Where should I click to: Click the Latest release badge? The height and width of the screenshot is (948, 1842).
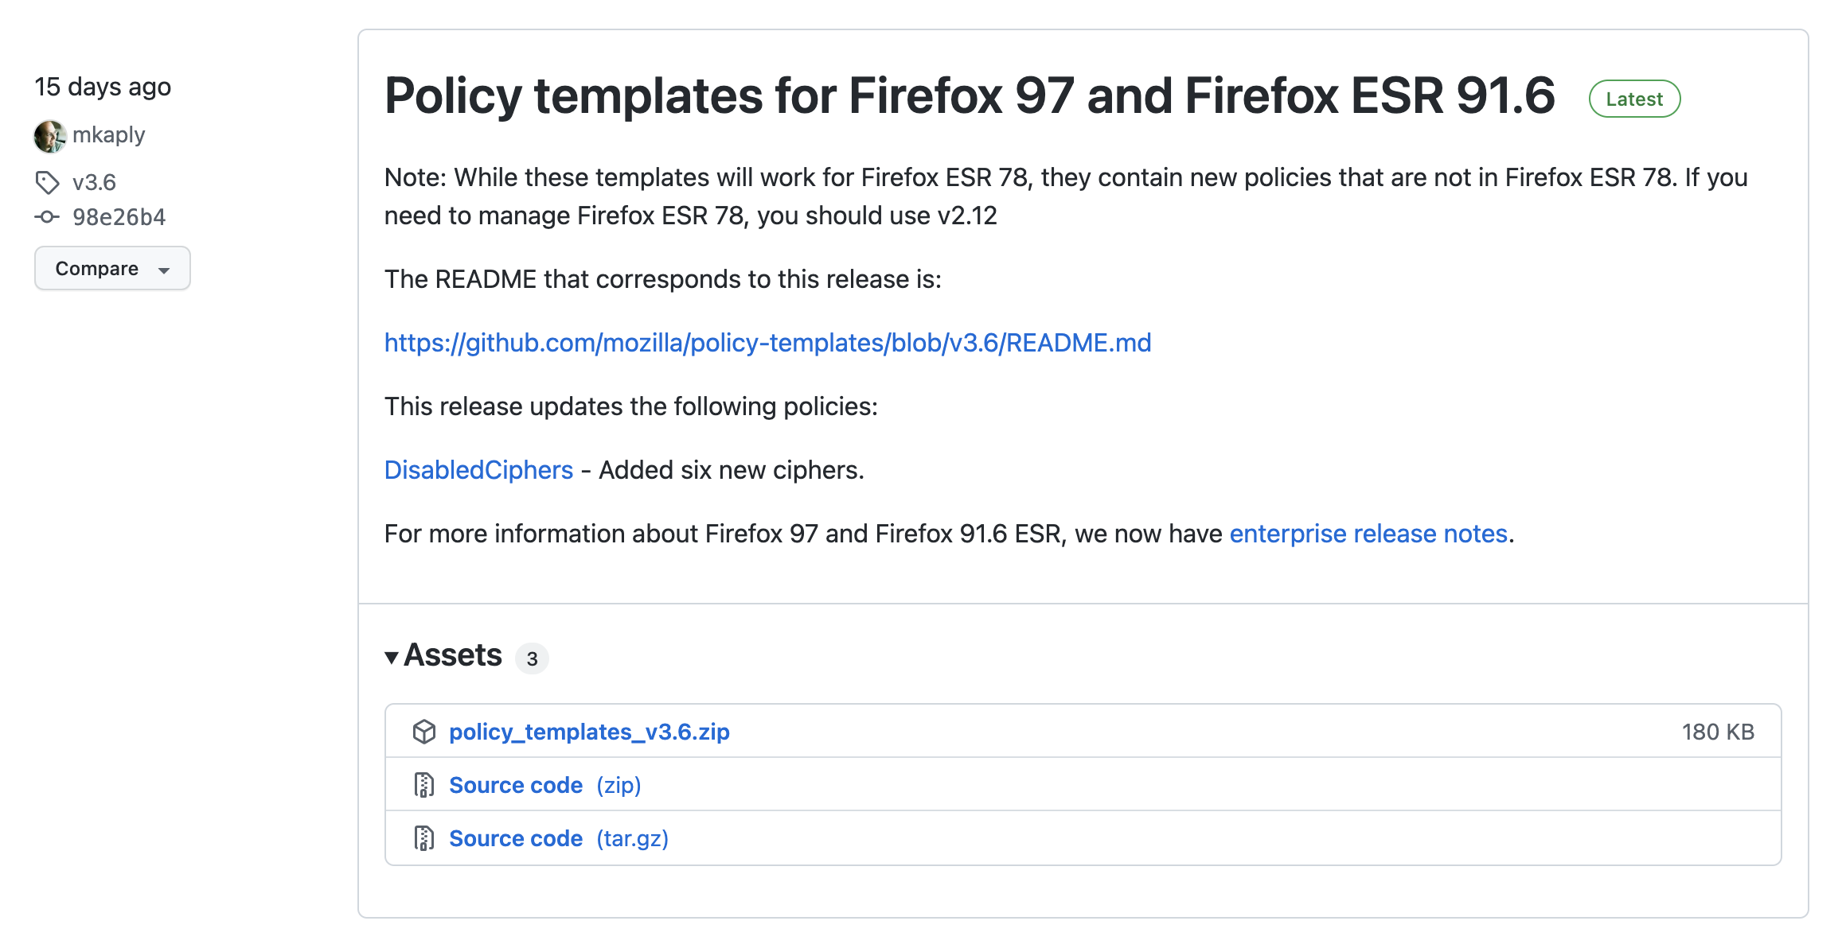tap(1634, 99)
